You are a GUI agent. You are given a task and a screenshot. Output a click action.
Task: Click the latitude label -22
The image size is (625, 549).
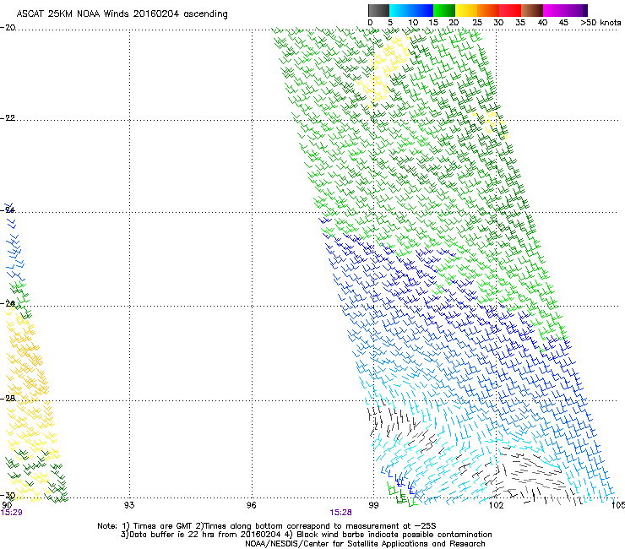[8, 118]
